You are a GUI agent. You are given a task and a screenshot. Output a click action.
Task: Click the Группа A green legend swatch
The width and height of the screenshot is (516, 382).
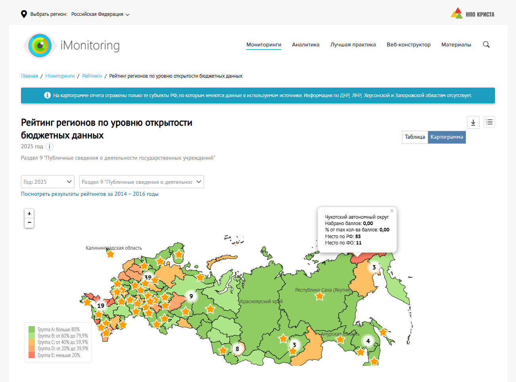[32, 329]
